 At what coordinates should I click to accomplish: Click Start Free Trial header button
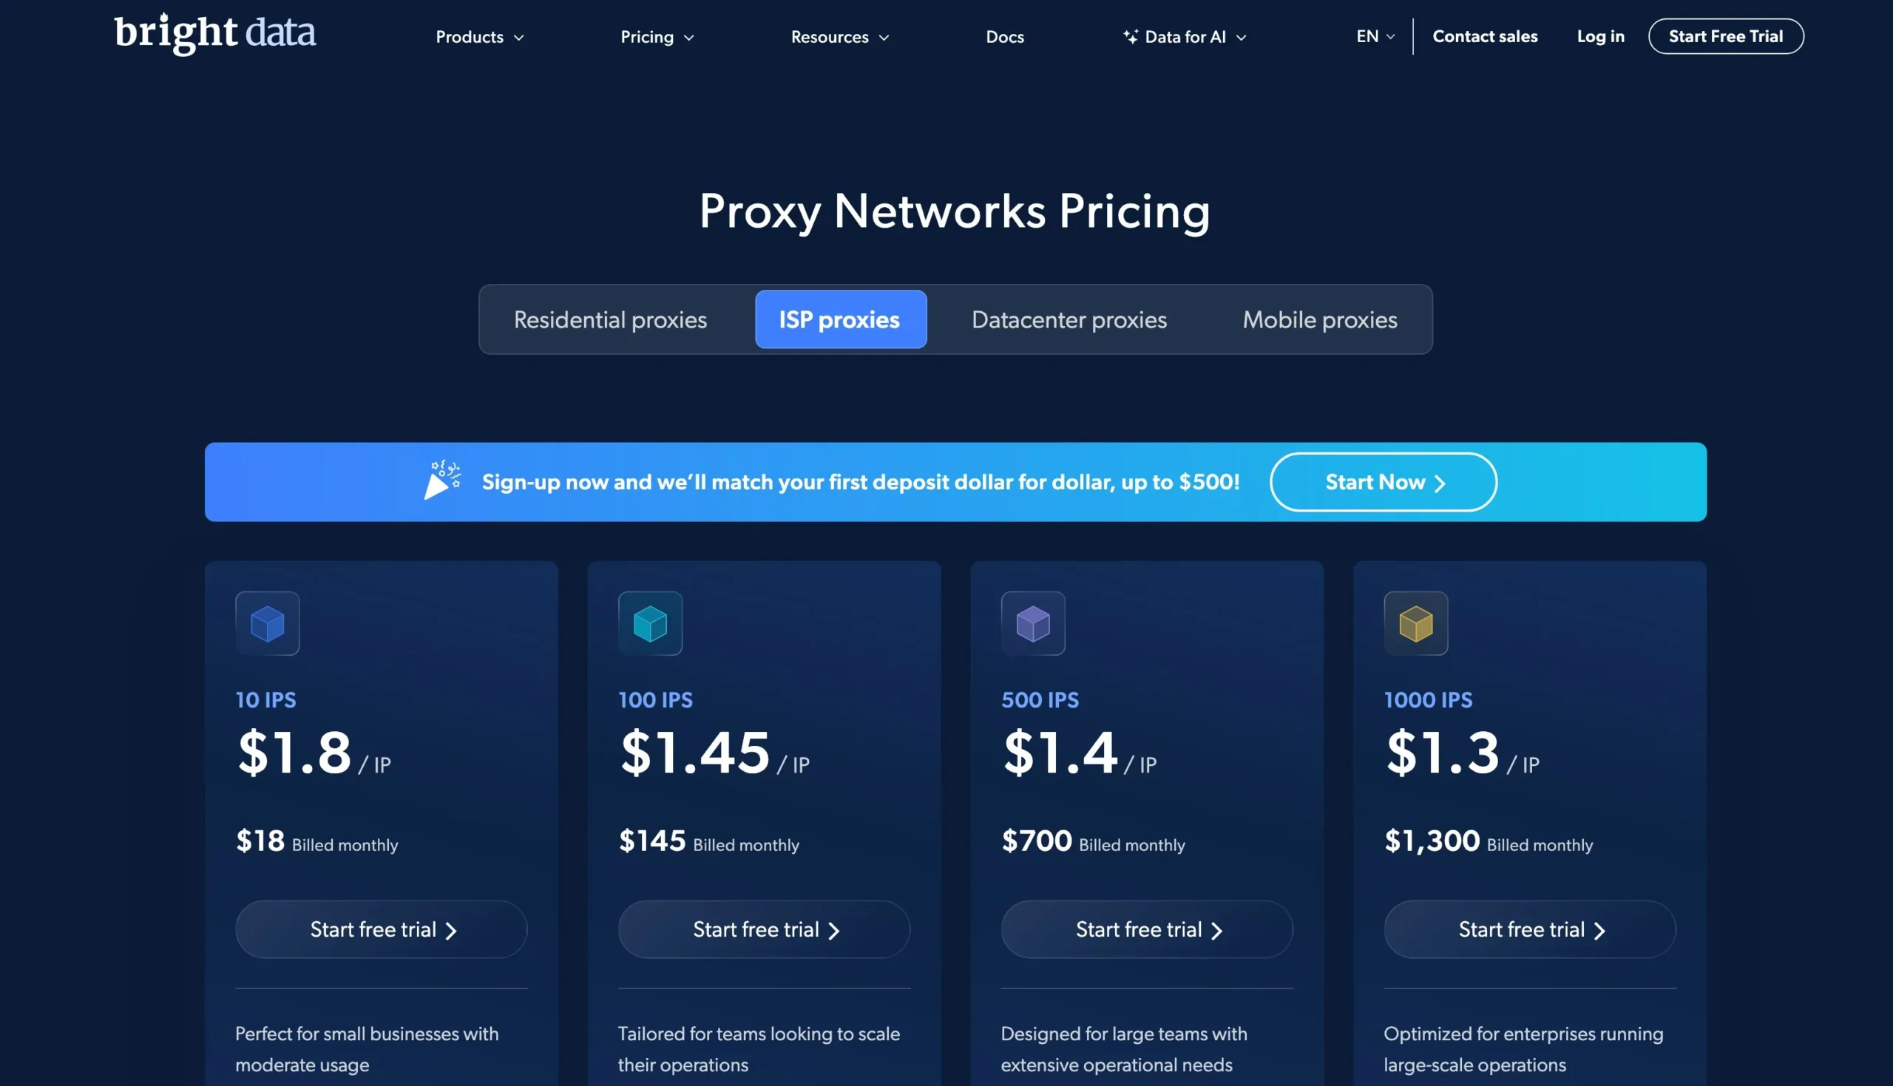point(1725,35)
